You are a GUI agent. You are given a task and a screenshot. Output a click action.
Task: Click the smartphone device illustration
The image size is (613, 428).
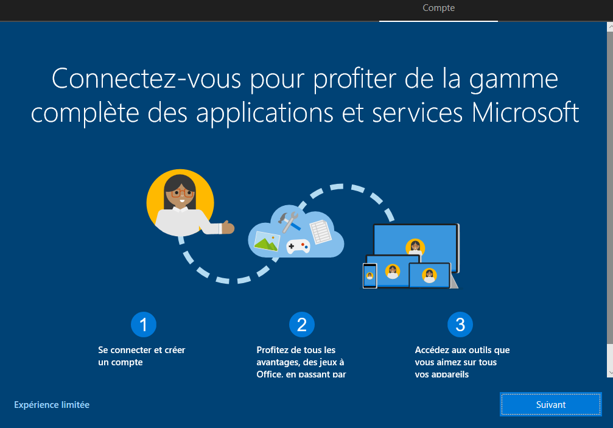tap(370, 276)
